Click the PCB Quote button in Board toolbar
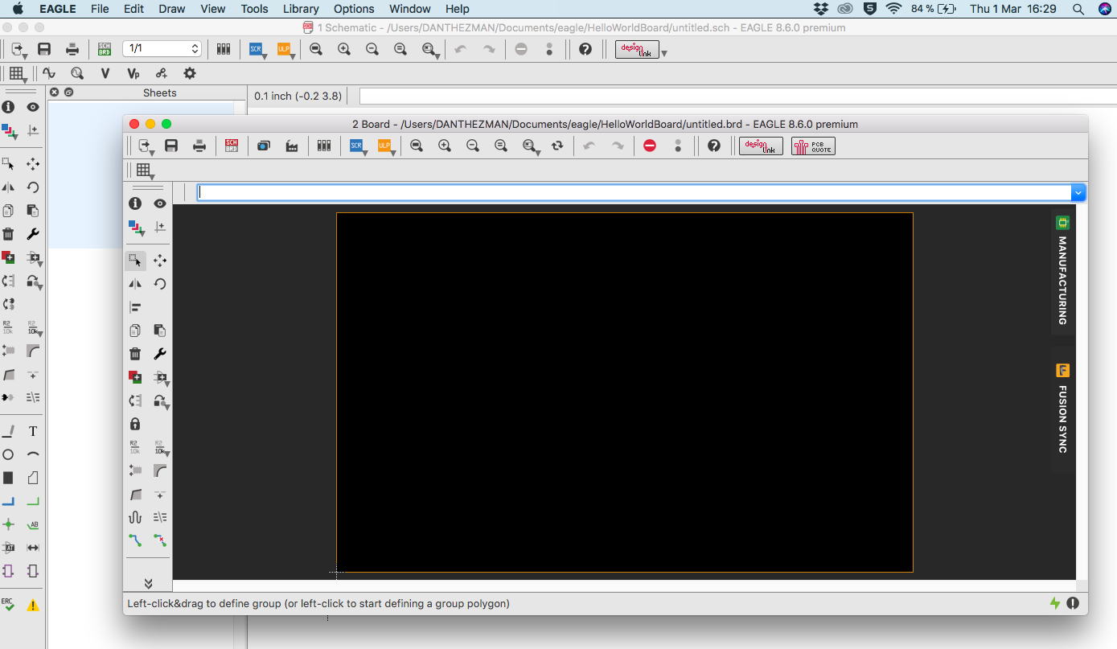Image resolution: width=1117 pixels, height=649 pixels. [813, 146]
